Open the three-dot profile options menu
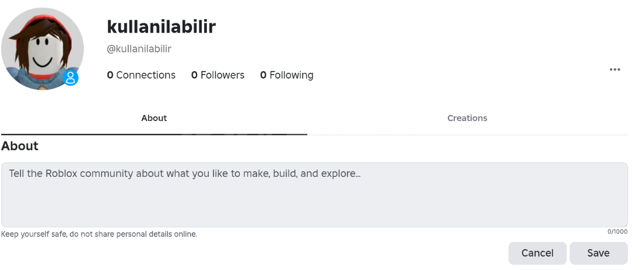Viewport: 642px width, 270px height. [615, 70]
